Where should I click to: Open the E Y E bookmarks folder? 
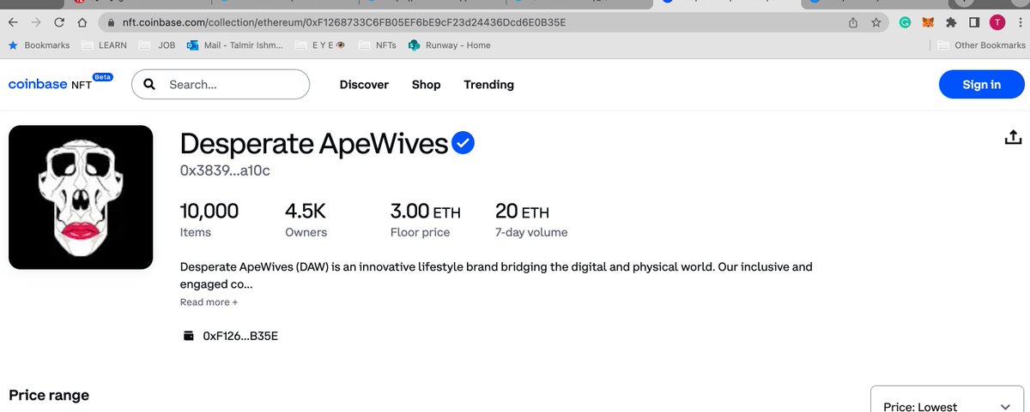(x=318, y=45)
